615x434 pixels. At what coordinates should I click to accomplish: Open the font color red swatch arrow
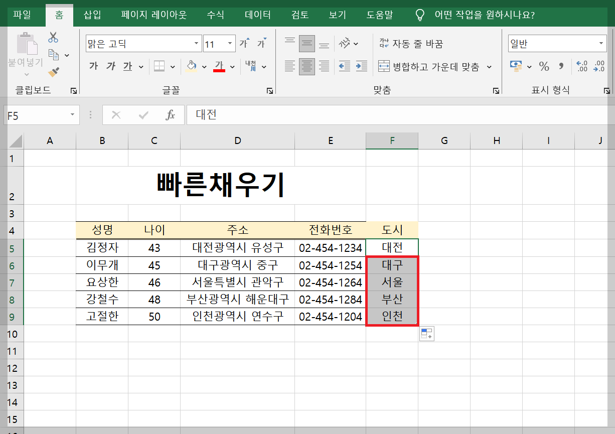click(x=233, y=66)
